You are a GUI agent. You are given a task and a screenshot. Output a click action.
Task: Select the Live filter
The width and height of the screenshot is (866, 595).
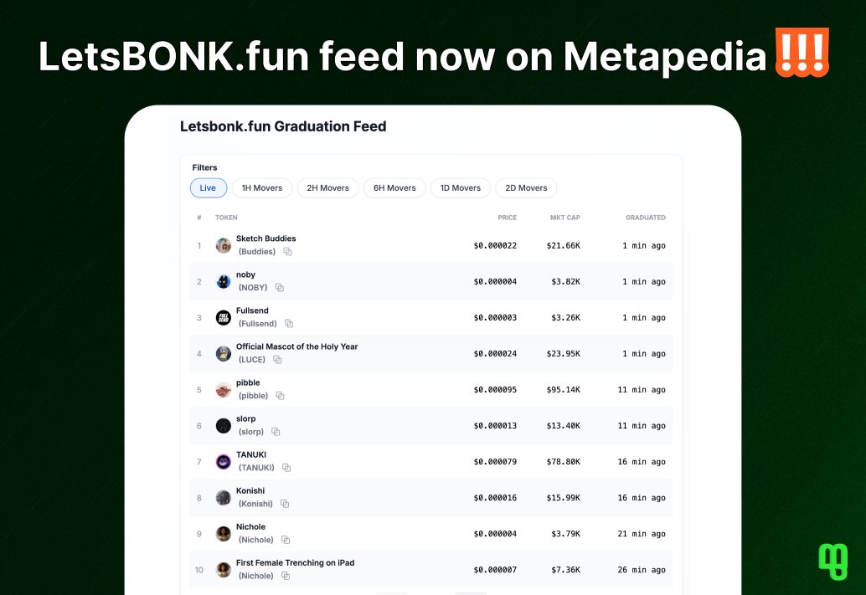pos(208,187)
